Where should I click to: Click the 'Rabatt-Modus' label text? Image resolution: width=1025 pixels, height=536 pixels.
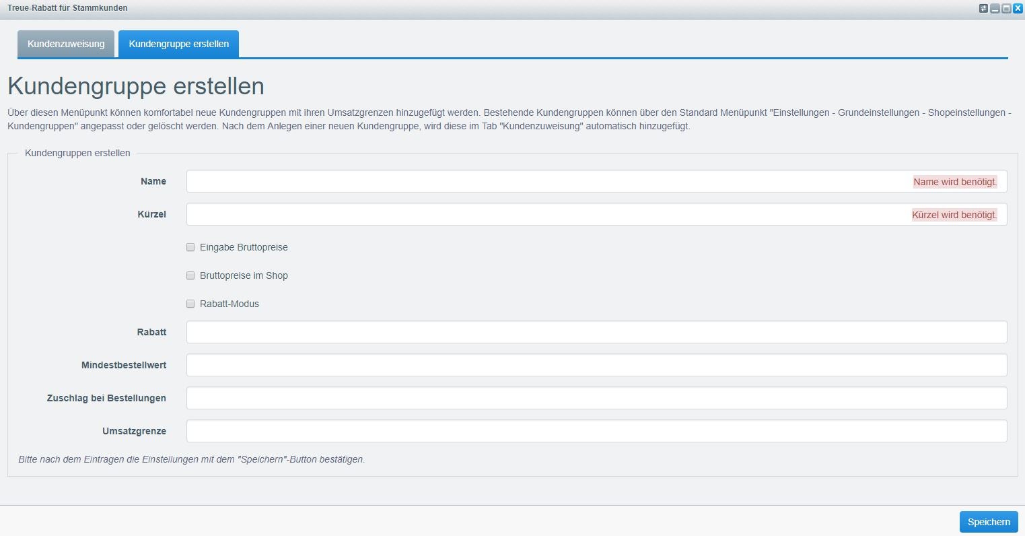[229, 304]
